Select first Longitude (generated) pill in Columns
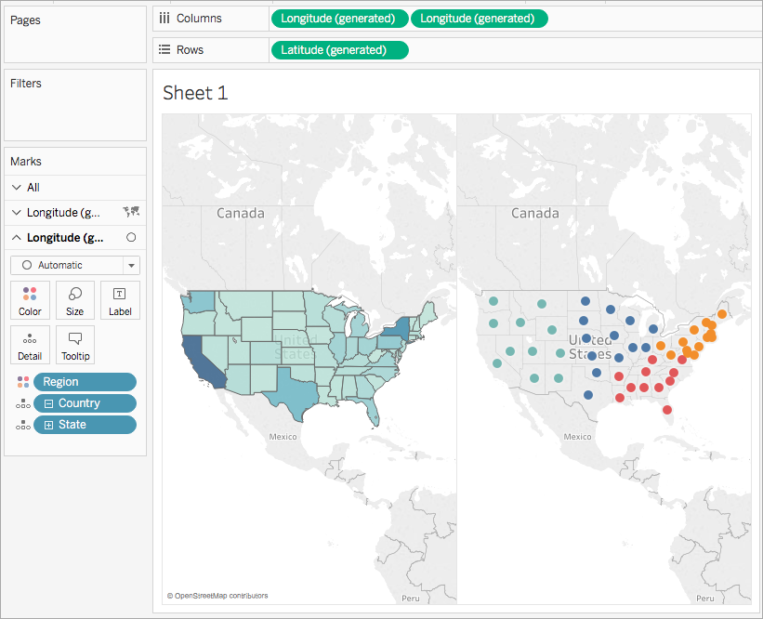The height and width of the screenshot is (619, 763). tap(339, 19)
